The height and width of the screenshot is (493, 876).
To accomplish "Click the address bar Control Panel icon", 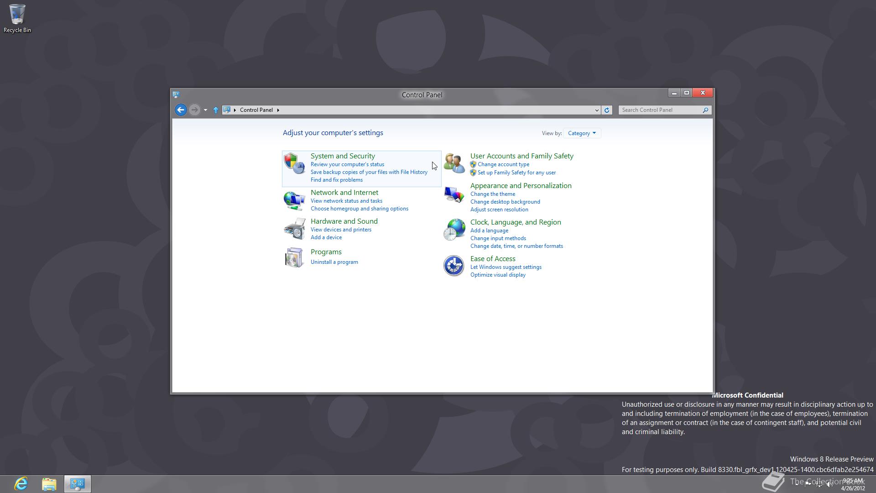I will [227, 110].
